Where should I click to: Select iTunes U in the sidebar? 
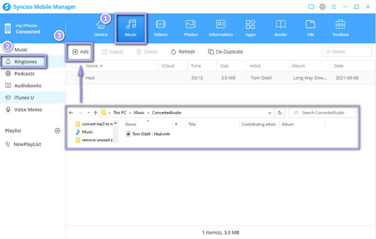(x=24, y=98)
